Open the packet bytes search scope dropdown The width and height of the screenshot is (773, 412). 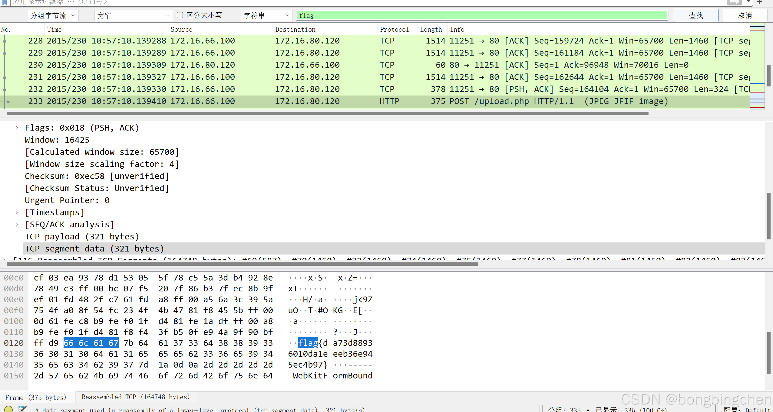click(x=53, y=15)
